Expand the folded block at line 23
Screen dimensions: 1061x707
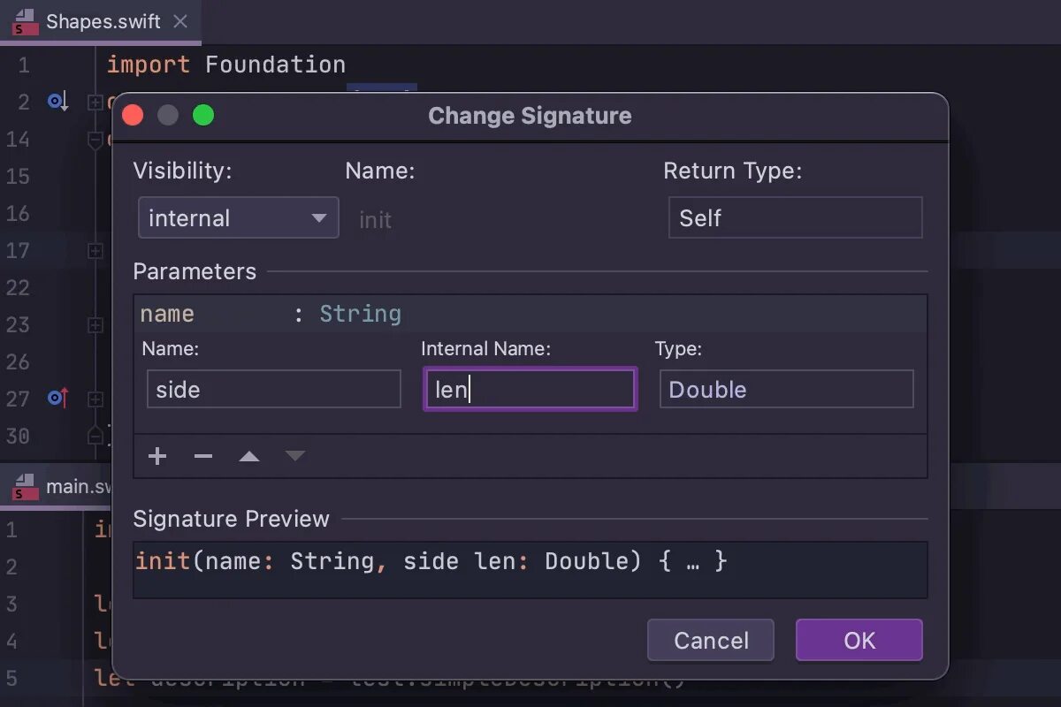click(95, 325)
